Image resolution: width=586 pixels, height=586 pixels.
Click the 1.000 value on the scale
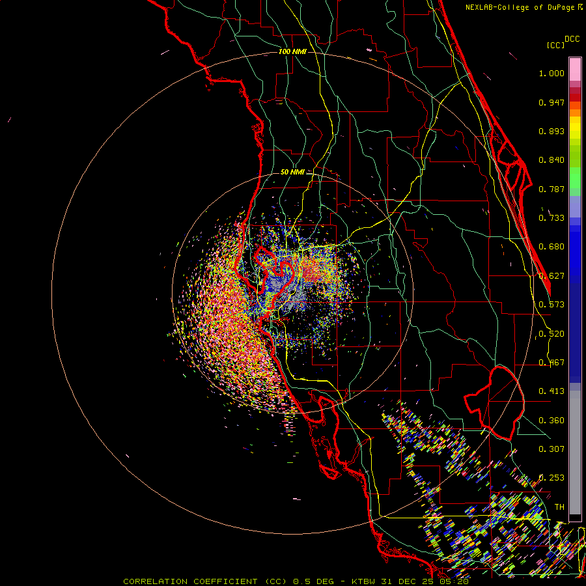[551, 74]
